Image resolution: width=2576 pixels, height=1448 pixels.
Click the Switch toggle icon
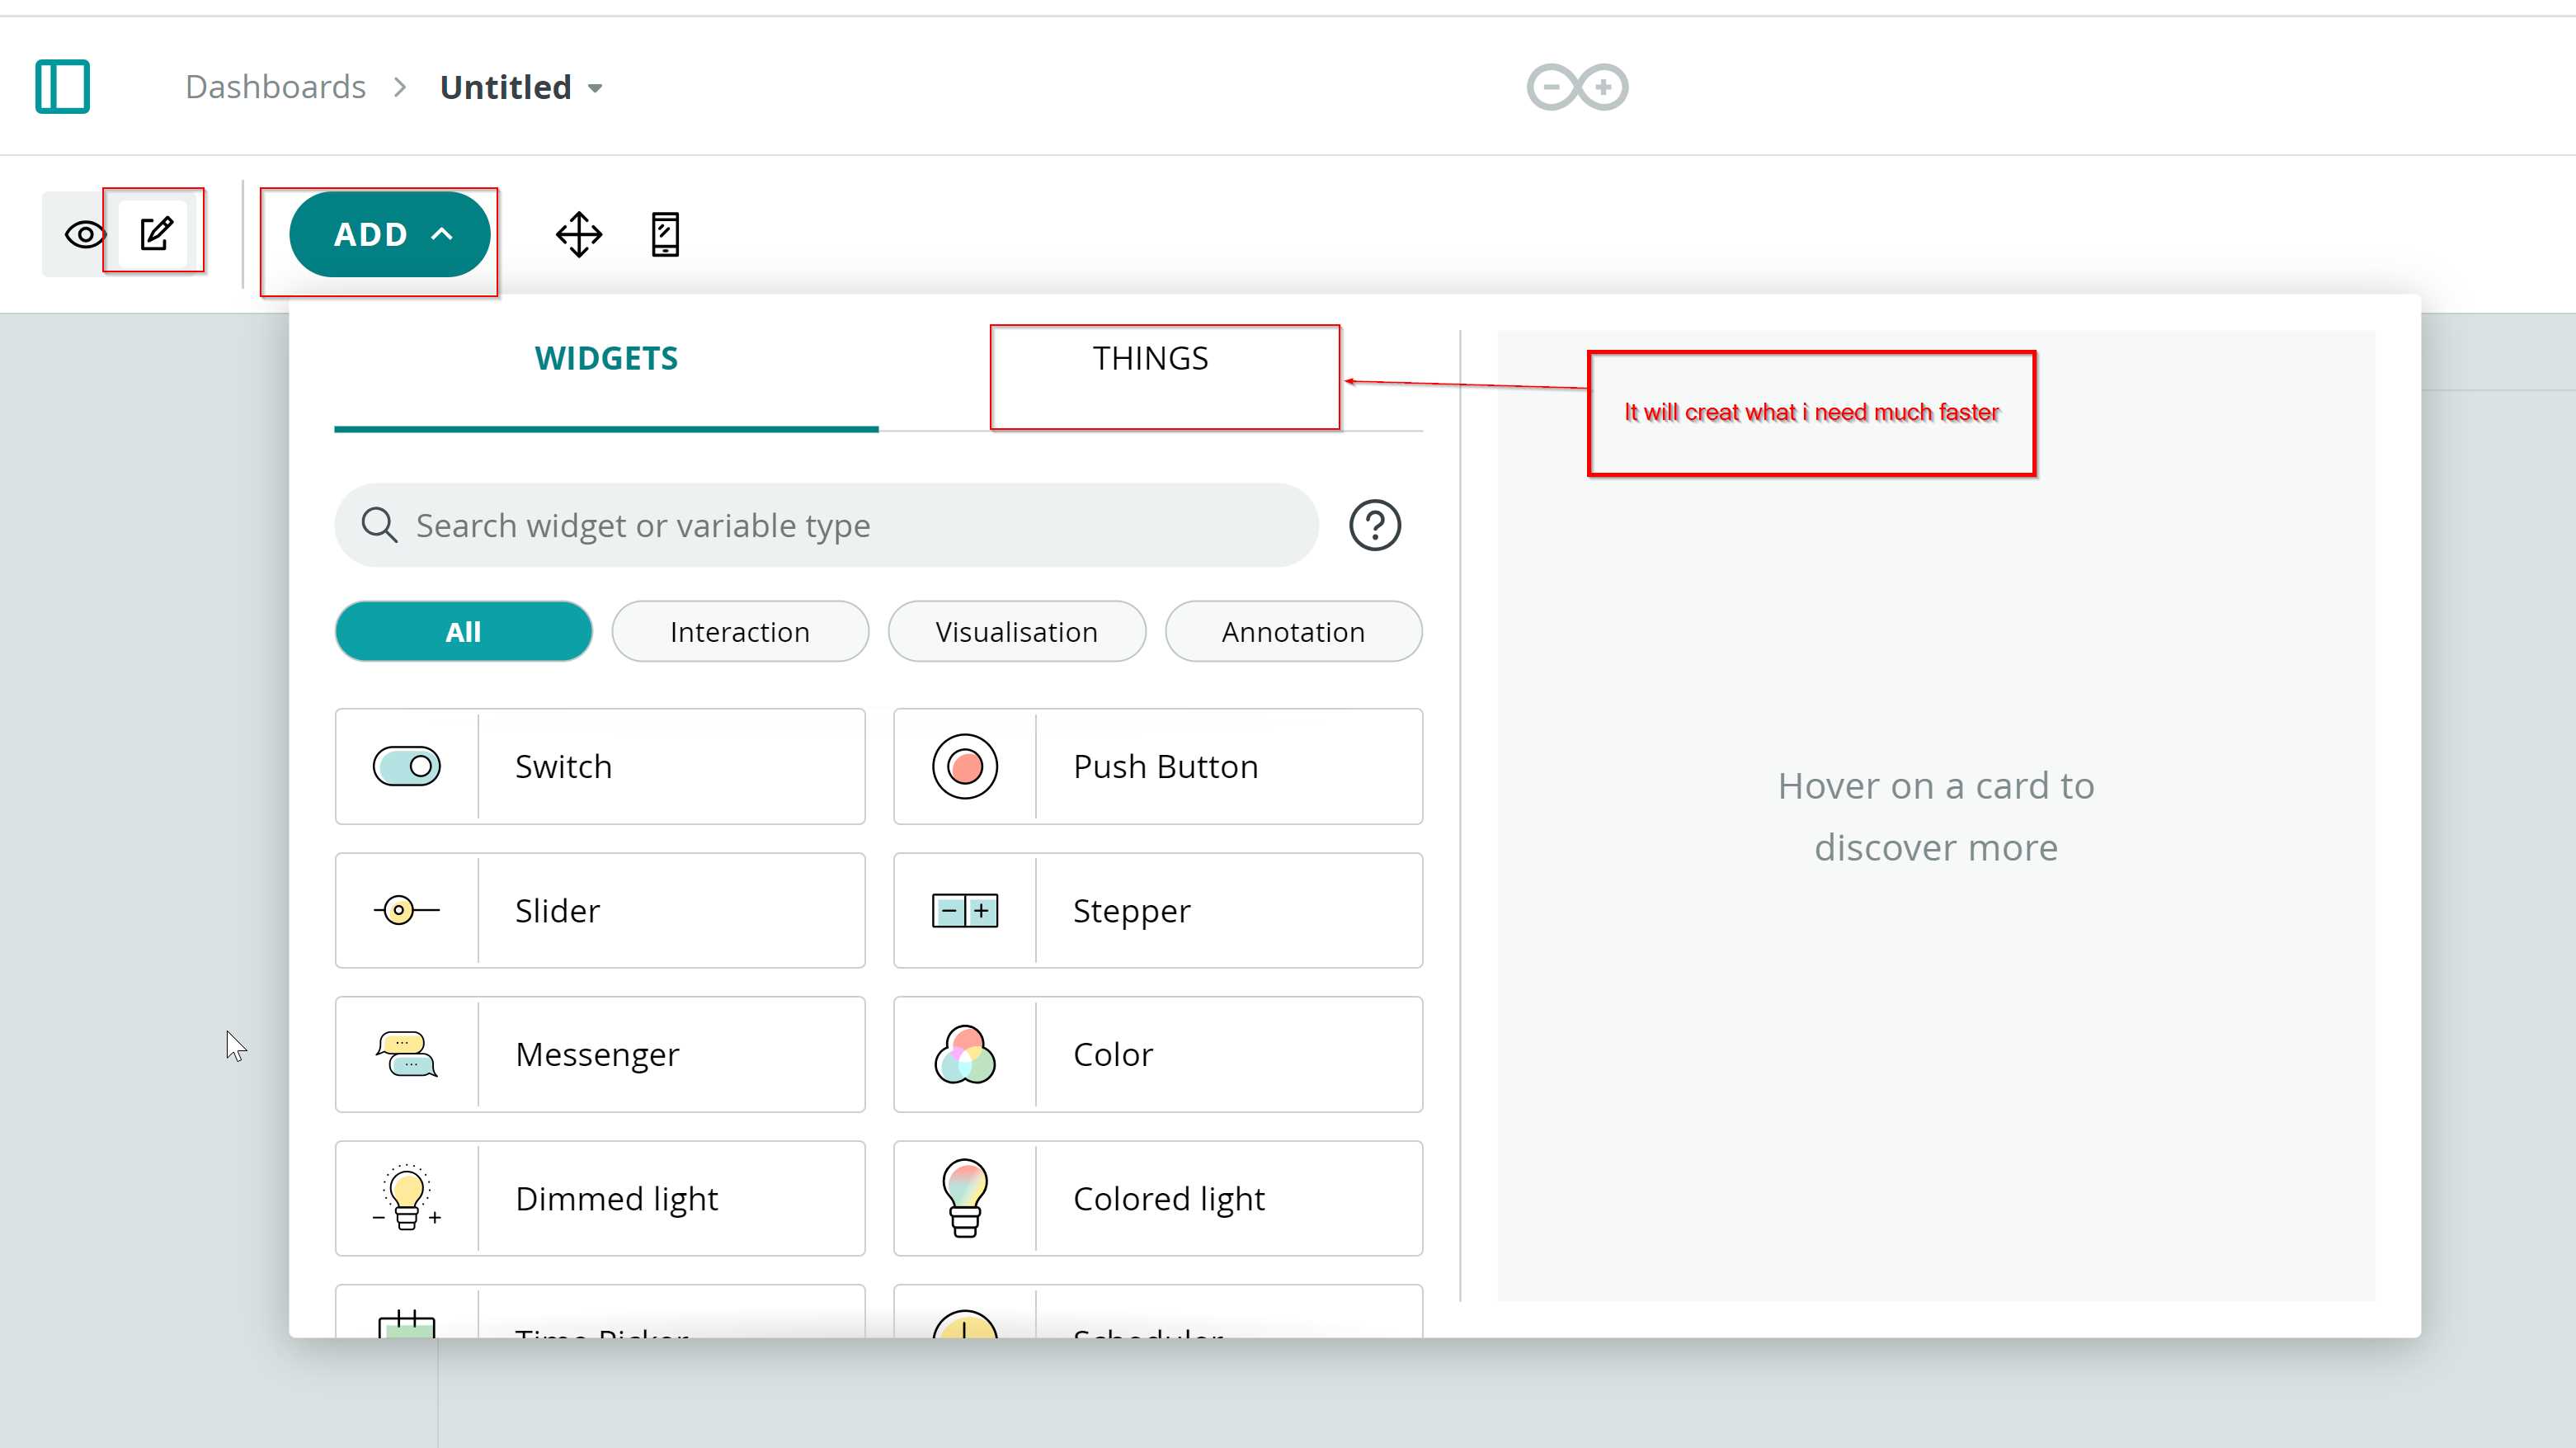pyautogui.click(x=406, y=766)
